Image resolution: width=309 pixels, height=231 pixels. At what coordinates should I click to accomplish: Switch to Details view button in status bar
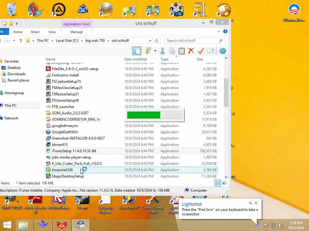(x=218, y=183)
